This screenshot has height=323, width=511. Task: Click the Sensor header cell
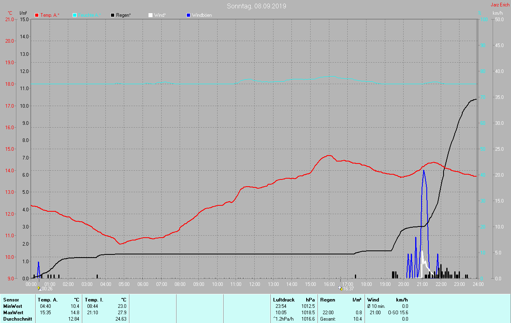tap(11, 299)
